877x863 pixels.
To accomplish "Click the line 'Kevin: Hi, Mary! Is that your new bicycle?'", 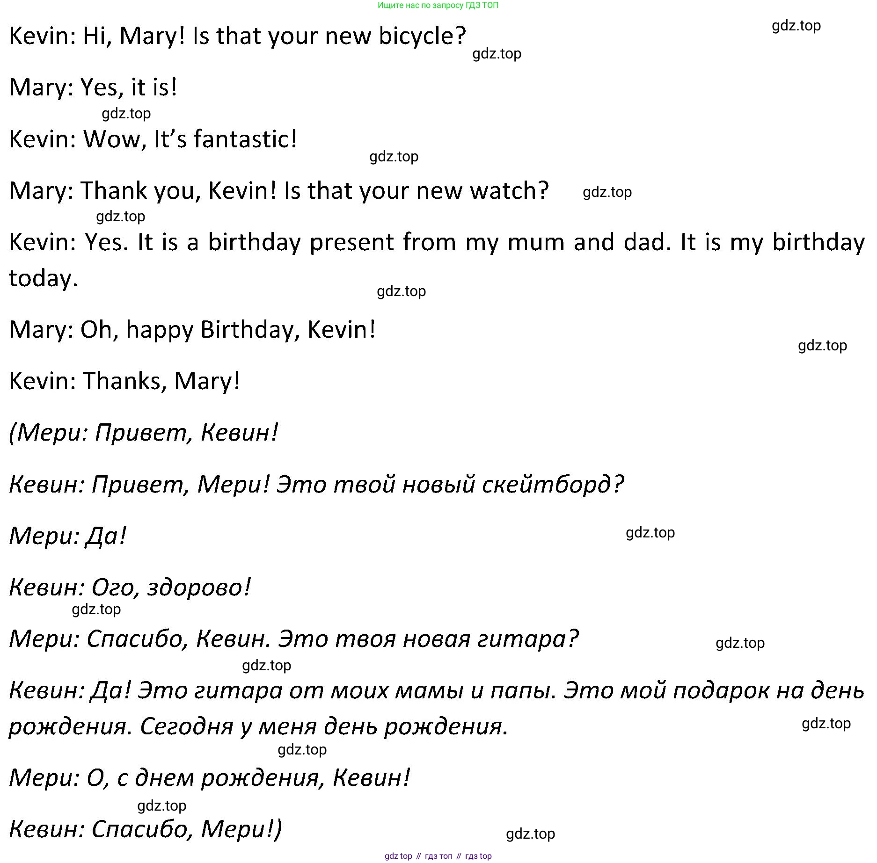I will pos(238,36).
